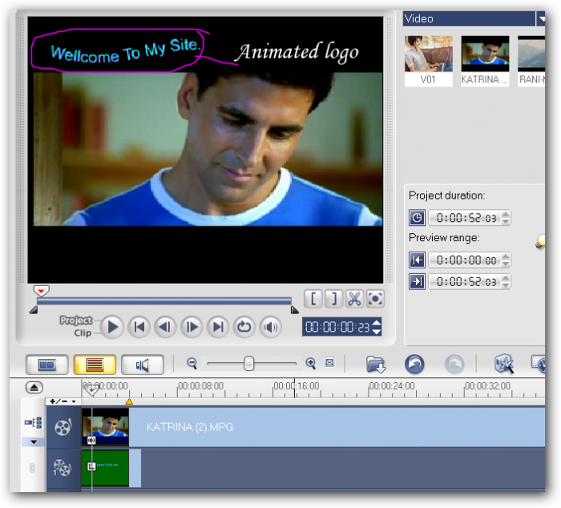This screenshot has height=508, width=561.
Task: Click the Overlay Track film reel icon
Action: click(63, 467)
